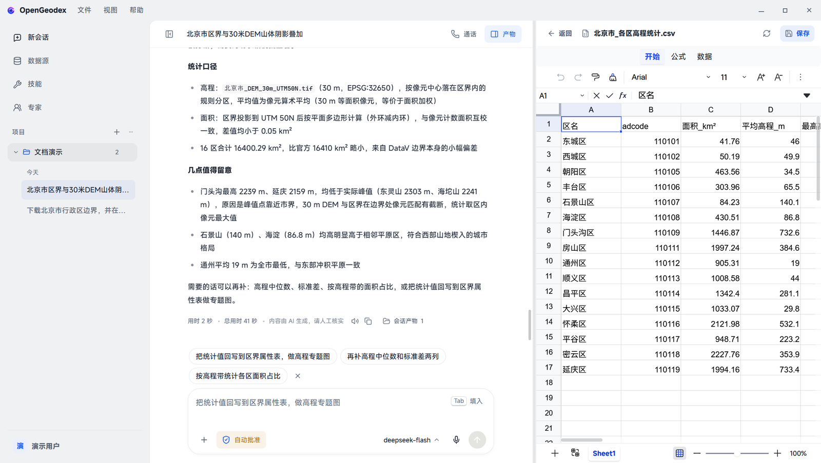
Task: Read the response aloud with speaker icon
Action: point(355,321)
